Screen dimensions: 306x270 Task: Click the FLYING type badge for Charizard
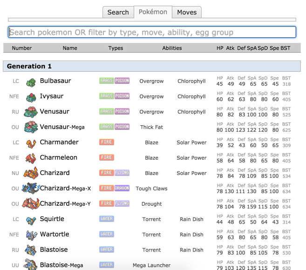(x=122, y=173)
